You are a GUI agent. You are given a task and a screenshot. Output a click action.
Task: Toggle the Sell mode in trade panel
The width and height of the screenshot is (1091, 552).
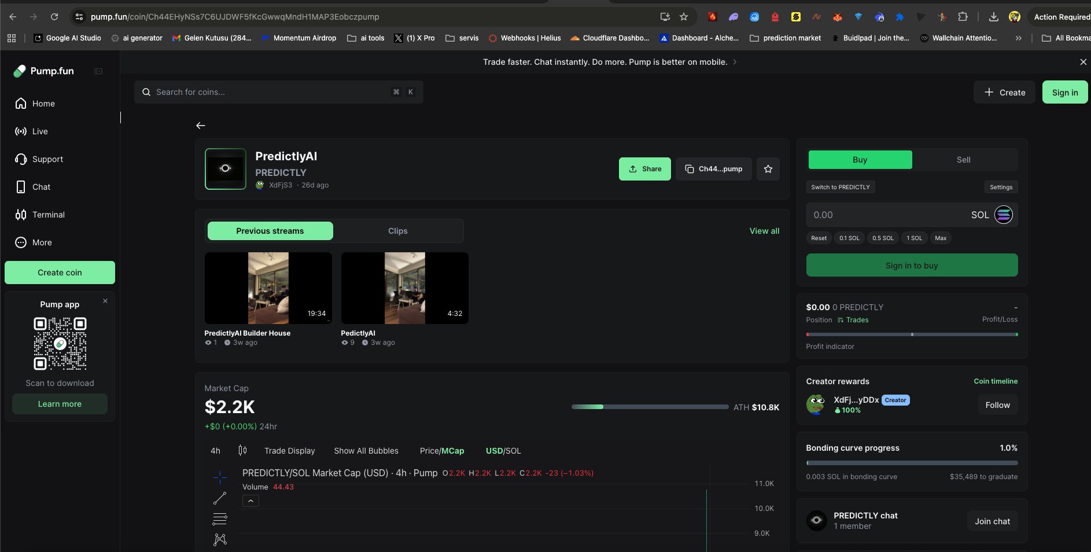point(963,160)
